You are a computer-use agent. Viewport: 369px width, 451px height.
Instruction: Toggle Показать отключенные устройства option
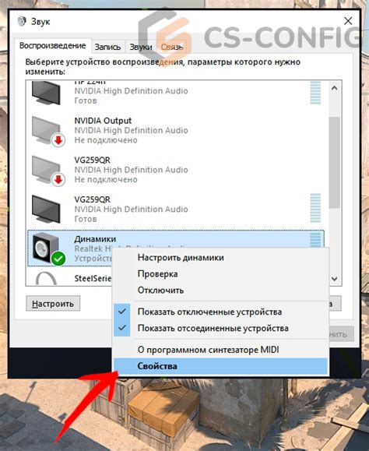(x=221, y=312)
